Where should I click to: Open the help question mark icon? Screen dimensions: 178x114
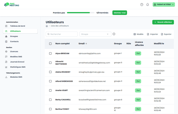pos(142,5)
